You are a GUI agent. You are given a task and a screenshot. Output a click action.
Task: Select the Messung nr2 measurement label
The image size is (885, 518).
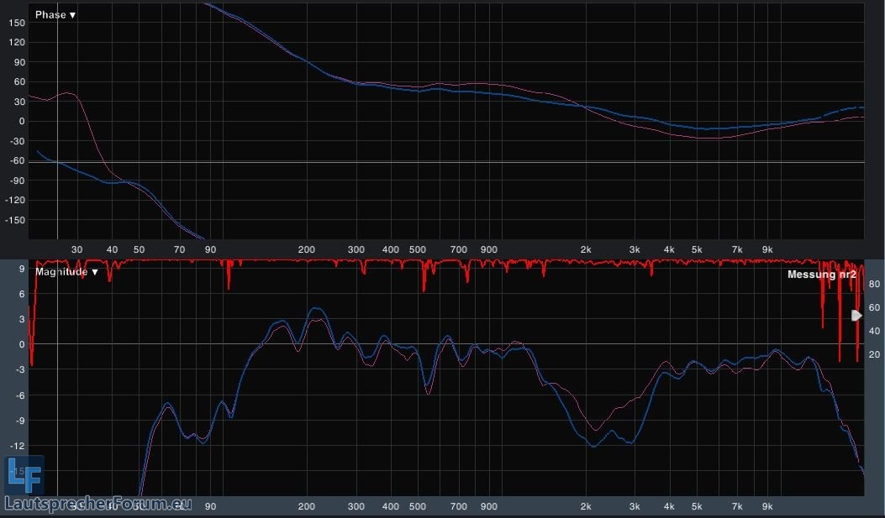(x=821, y=275)
